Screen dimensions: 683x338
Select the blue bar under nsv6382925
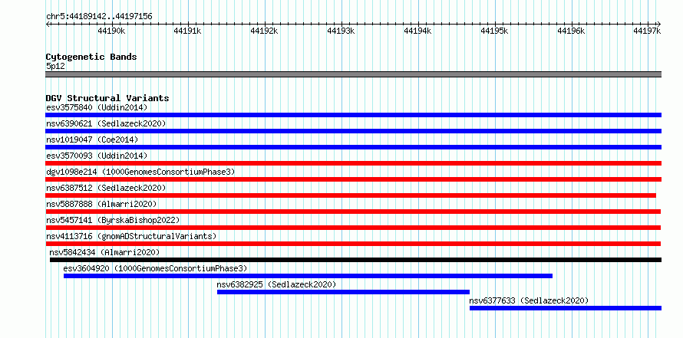pyautogui.click(x=343, y=292)
